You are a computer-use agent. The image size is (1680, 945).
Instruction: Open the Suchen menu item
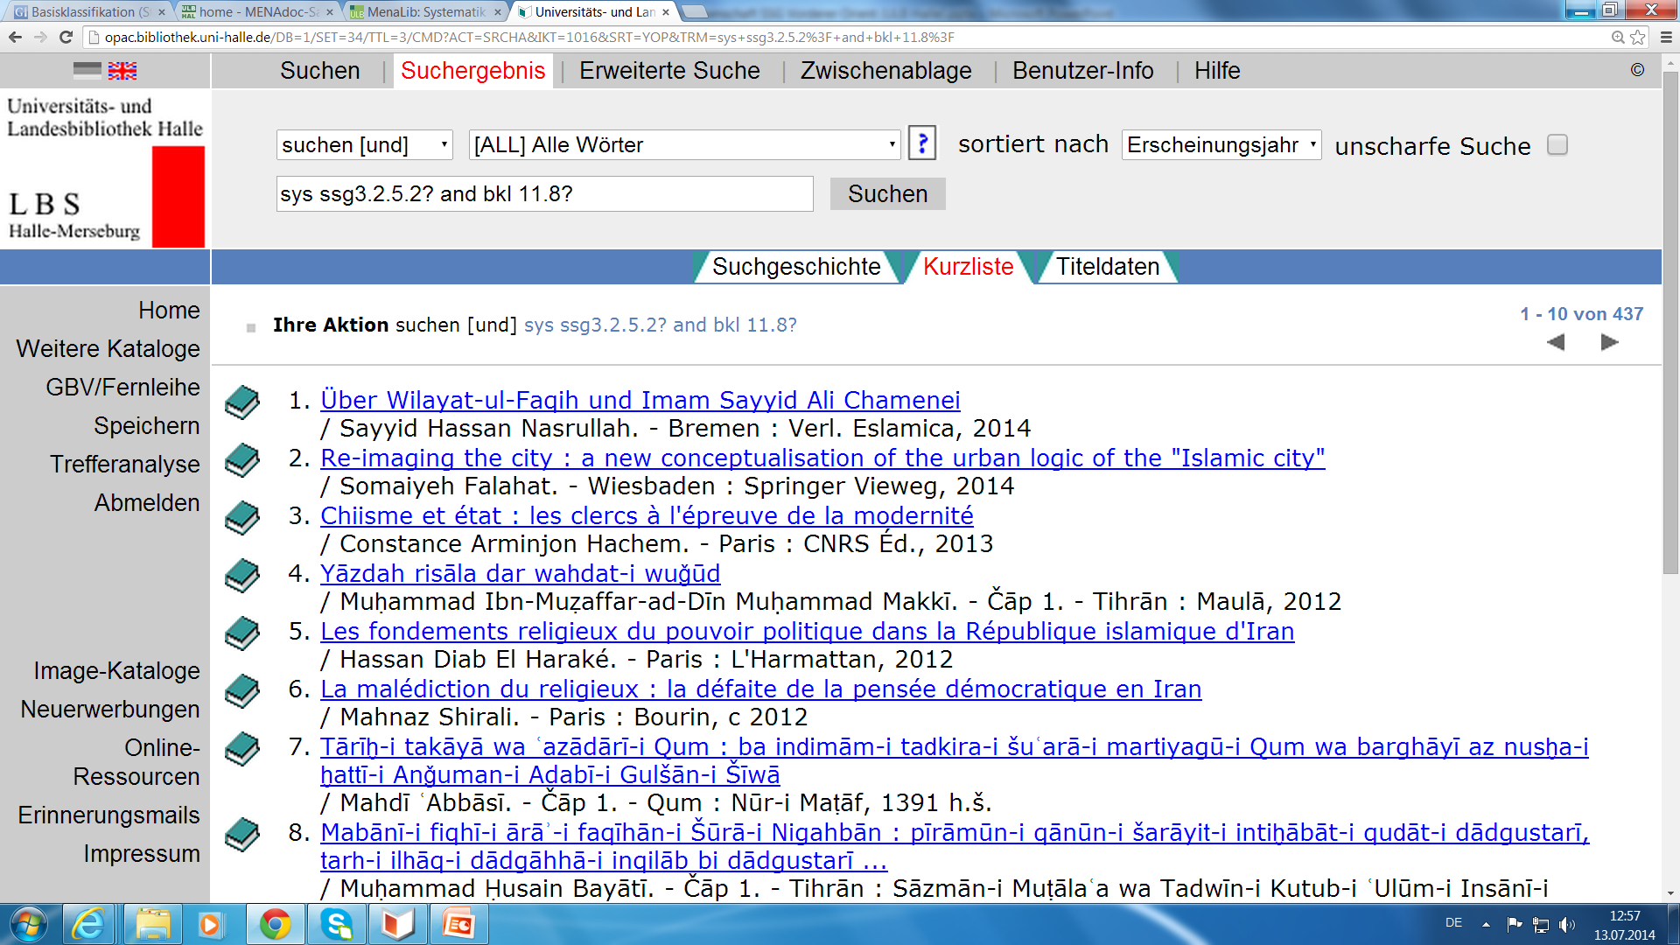(320, 71)
